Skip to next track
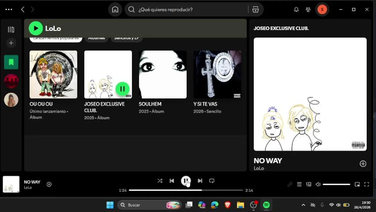This screenshot has width=376, height=212. click(200, 181)
